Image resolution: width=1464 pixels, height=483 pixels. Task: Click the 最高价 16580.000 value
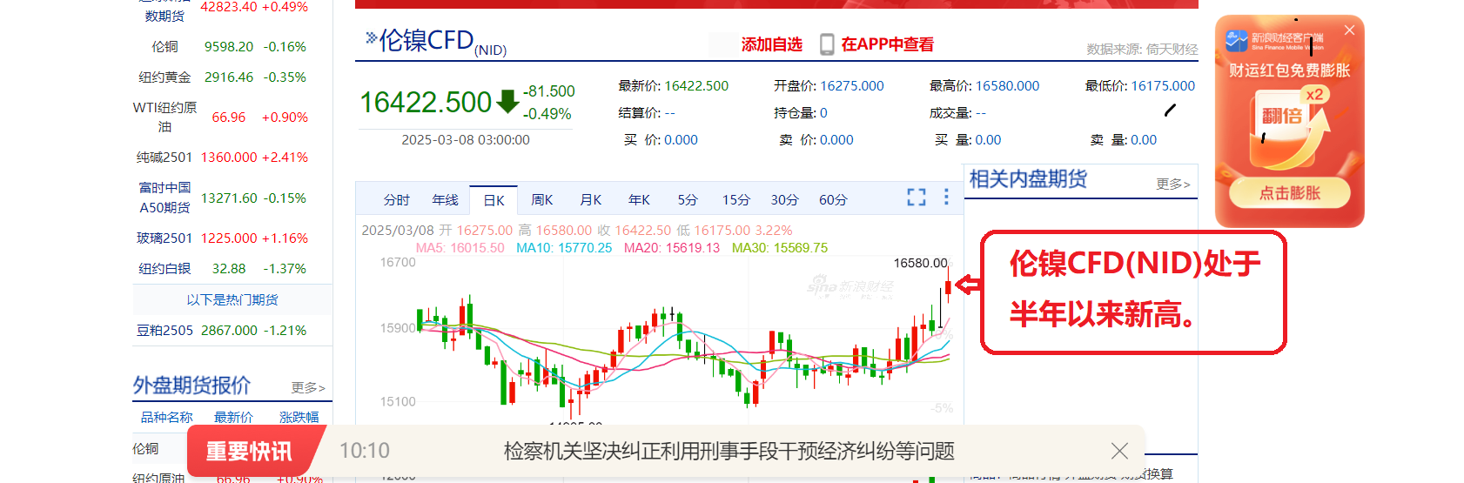pyautogui.click(x=1007, y=86)
